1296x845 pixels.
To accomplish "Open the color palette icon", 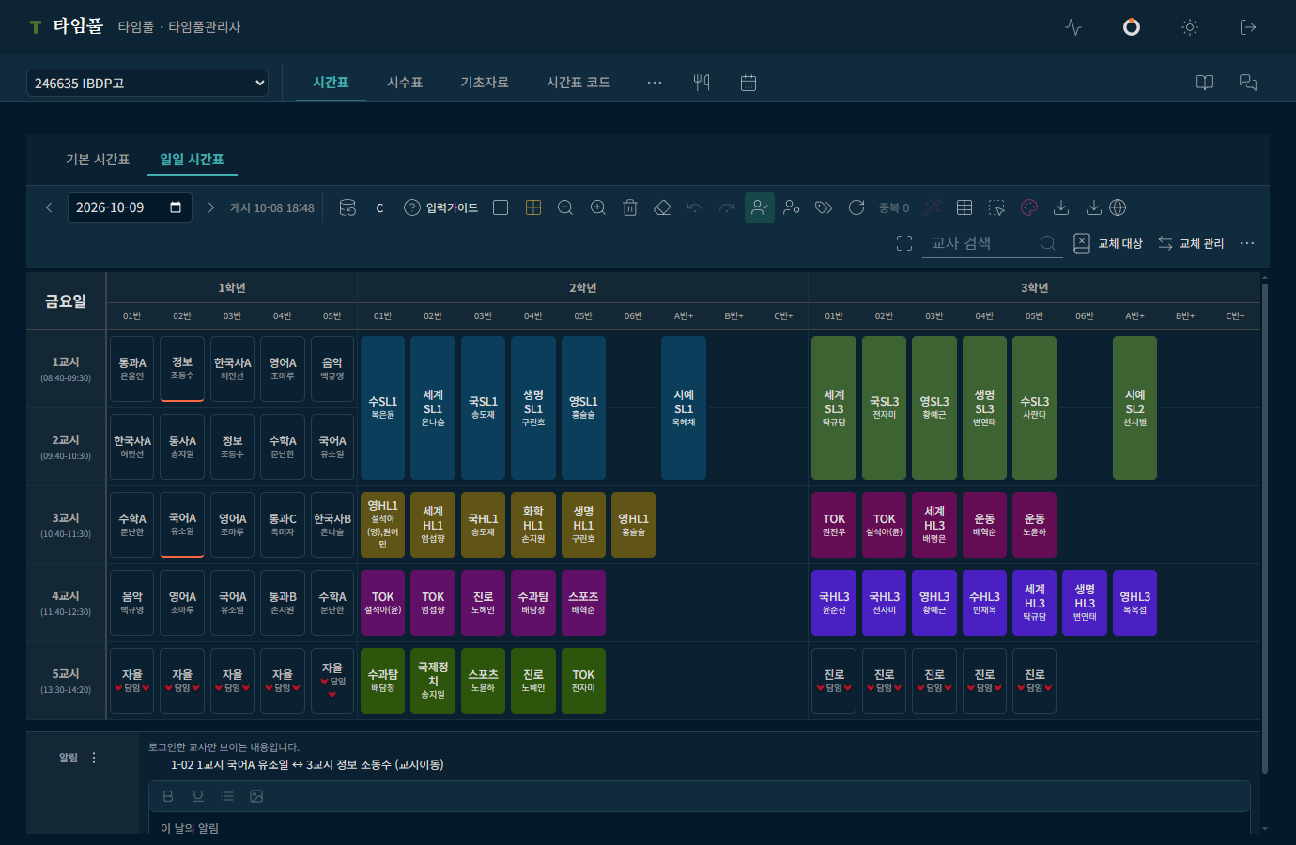I will click(1029, 207).
